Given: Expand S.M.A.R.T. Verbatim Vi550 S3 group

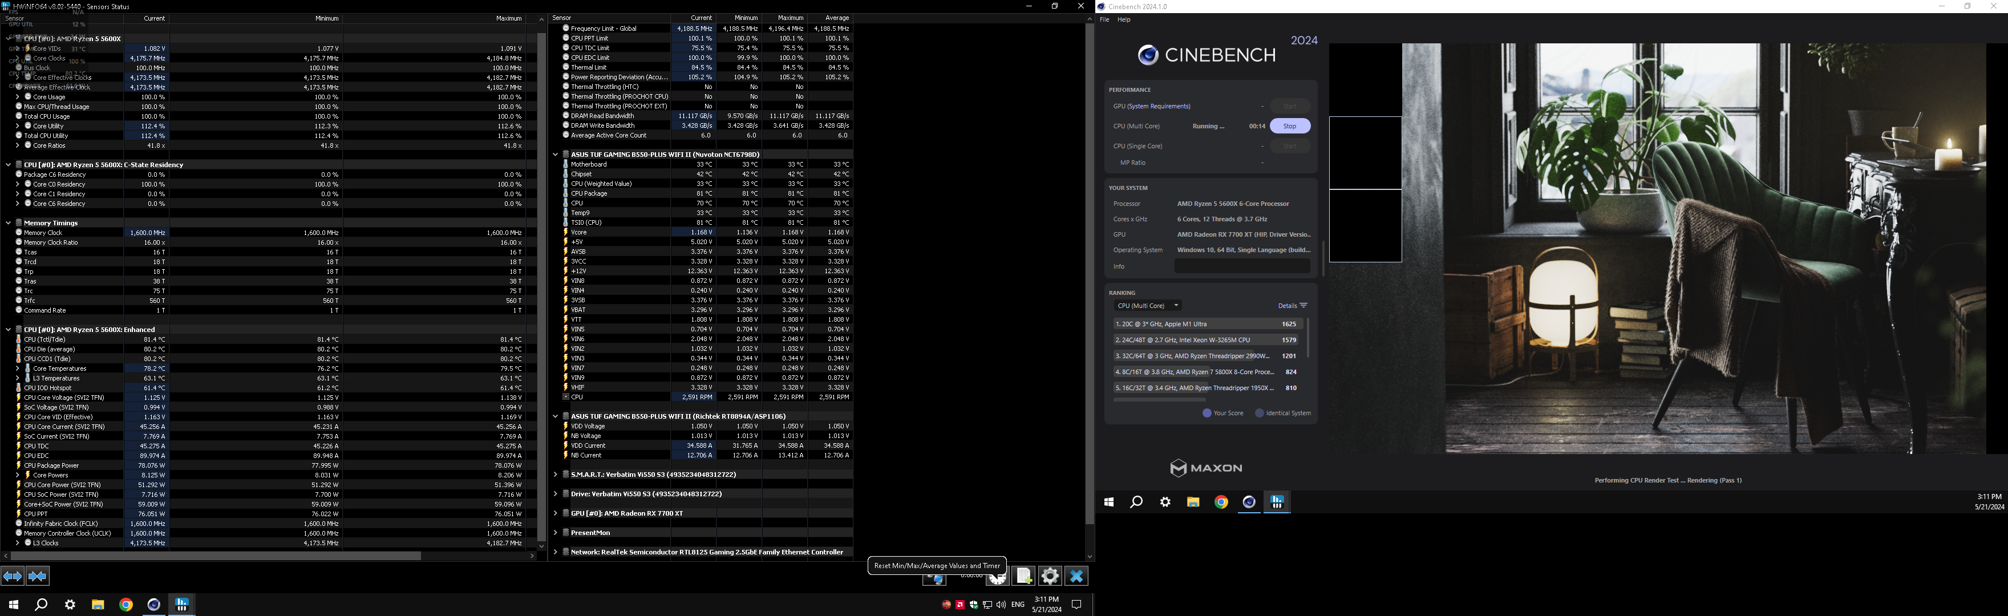Looking at the screenshot, I should (555, 475).
